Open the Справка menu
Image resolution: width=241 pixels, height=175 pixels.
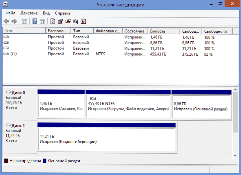tap(63, 13)
